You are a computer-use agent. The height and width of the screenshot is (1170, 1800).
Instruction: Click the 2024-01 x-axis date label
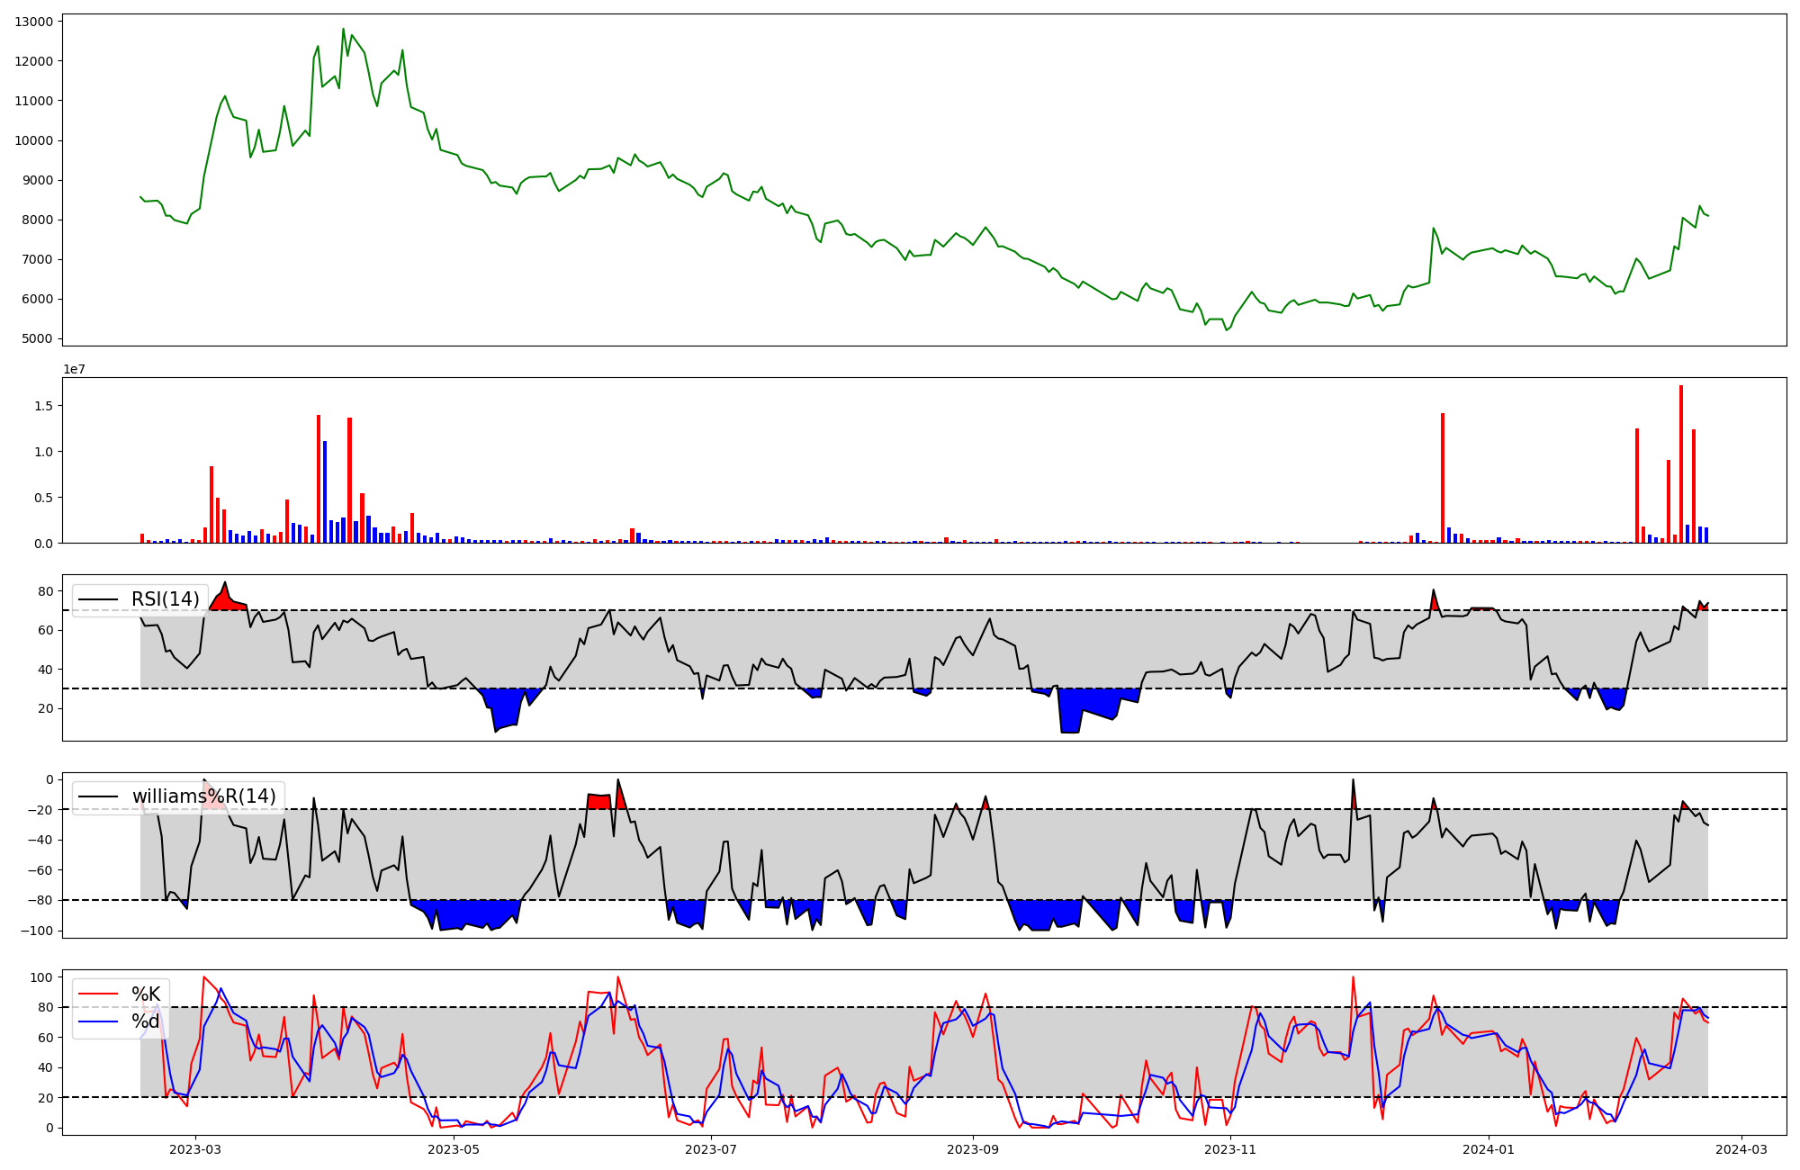pos(1489,1149)
